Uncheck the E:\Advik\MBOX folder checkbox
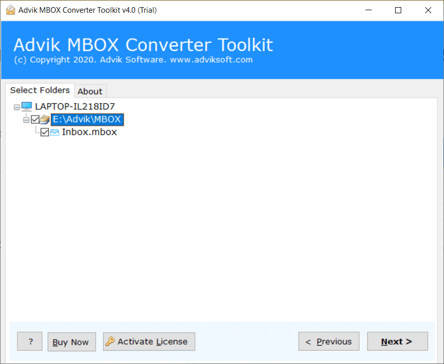 [x=35, y=120]
